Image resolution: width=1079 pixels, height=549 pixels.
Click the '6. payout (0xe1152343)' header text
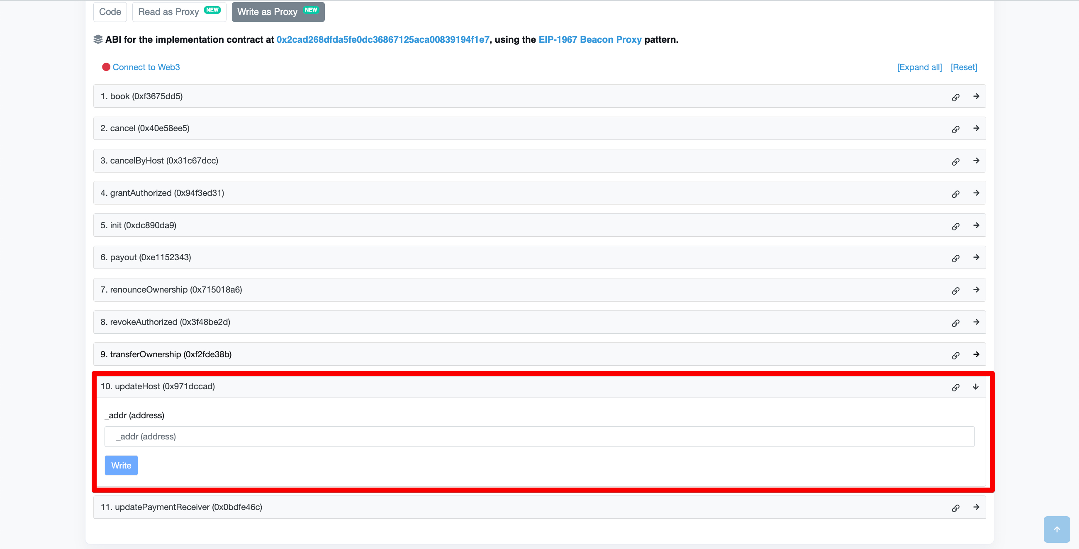(x=146, y=257)
